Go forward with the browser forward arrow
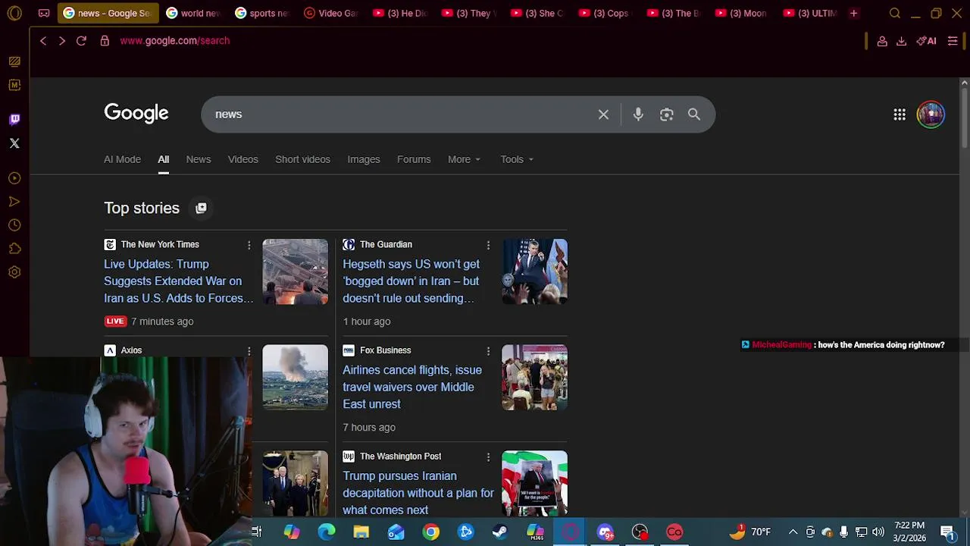The width and height of the screenshot is (970, 546). tap(62, 41)
